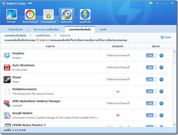
Task: Click the HydraDM description text
Action: tap(17, 106)
